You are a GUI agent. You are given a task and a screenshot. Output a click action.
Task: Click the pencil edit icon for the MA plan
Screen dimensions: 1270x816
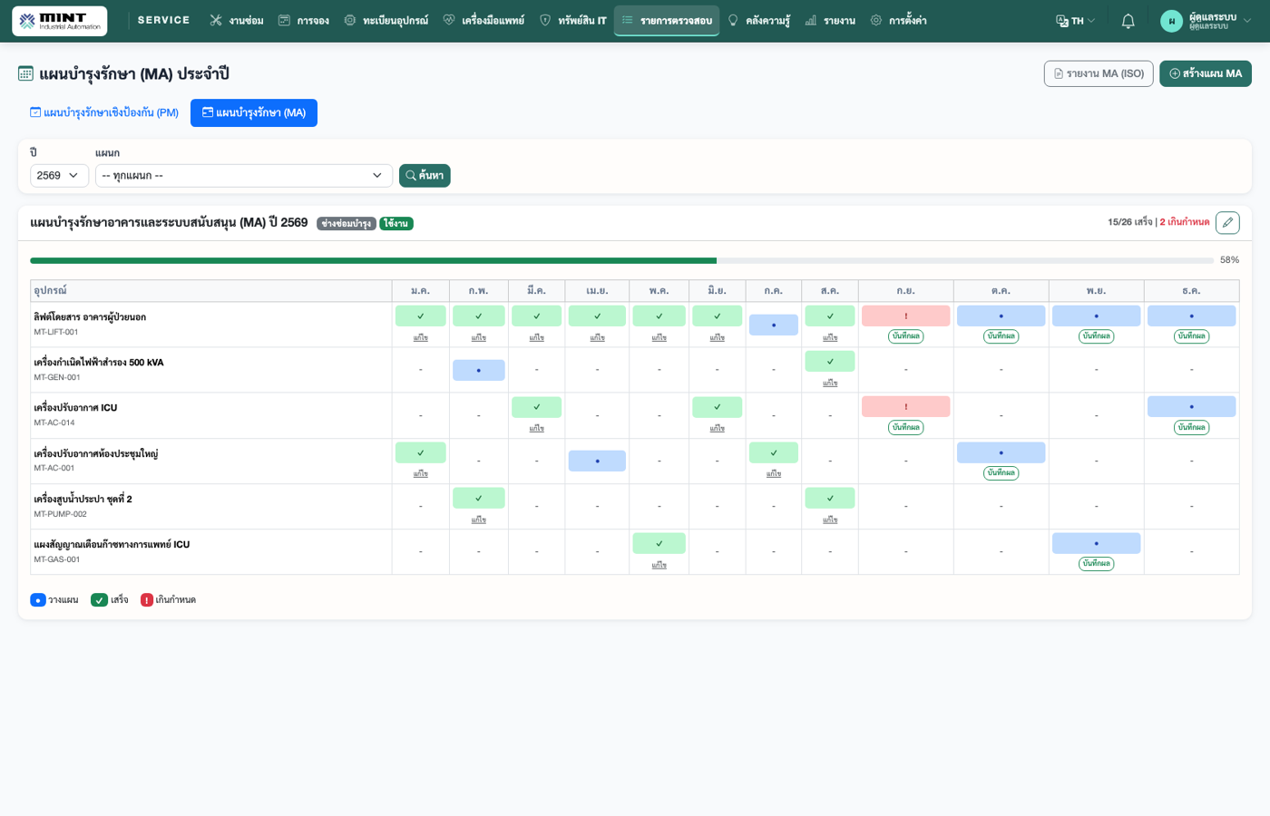(x=1227, y=222)
